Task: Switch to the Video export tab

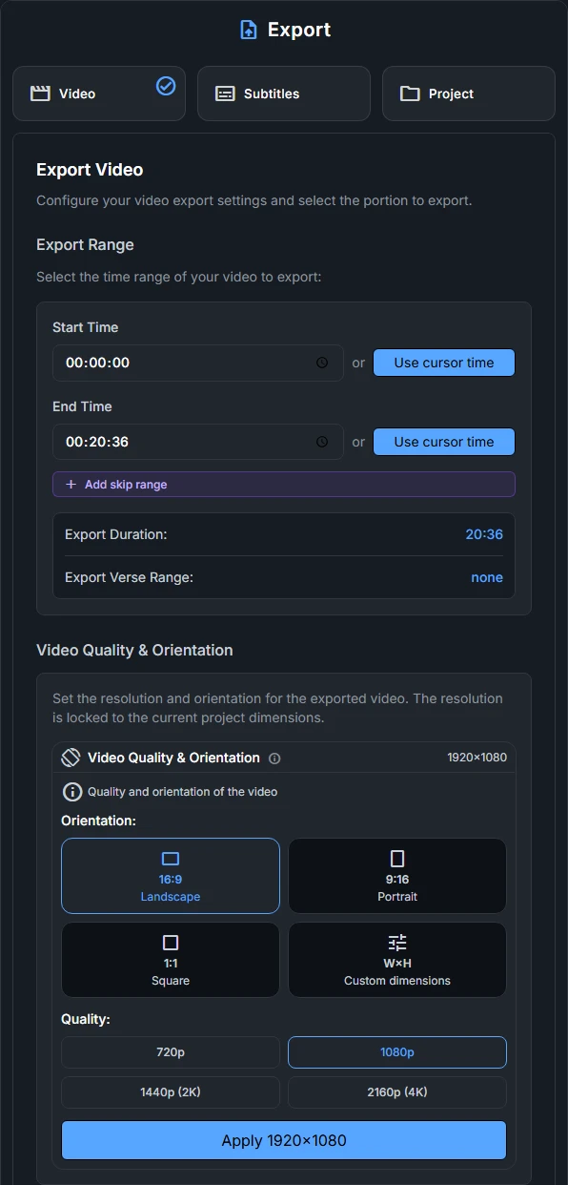Action: click(99, 94)
